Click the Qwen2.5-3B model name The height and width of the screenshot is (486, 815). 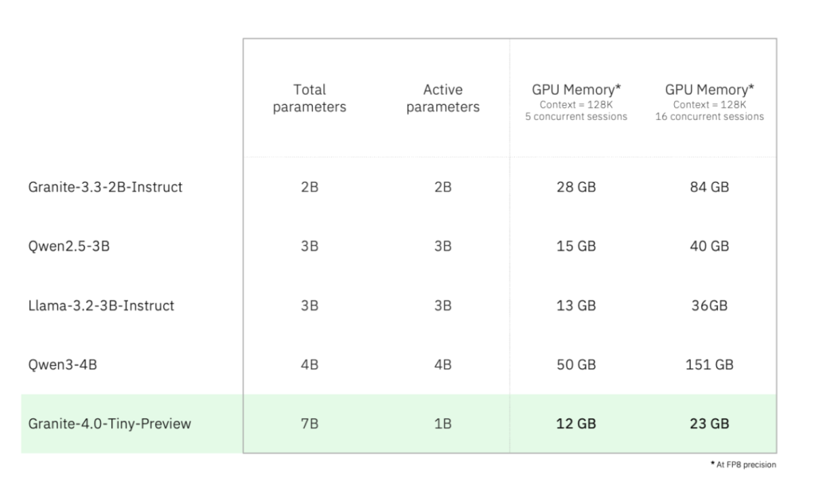[68, 246]
